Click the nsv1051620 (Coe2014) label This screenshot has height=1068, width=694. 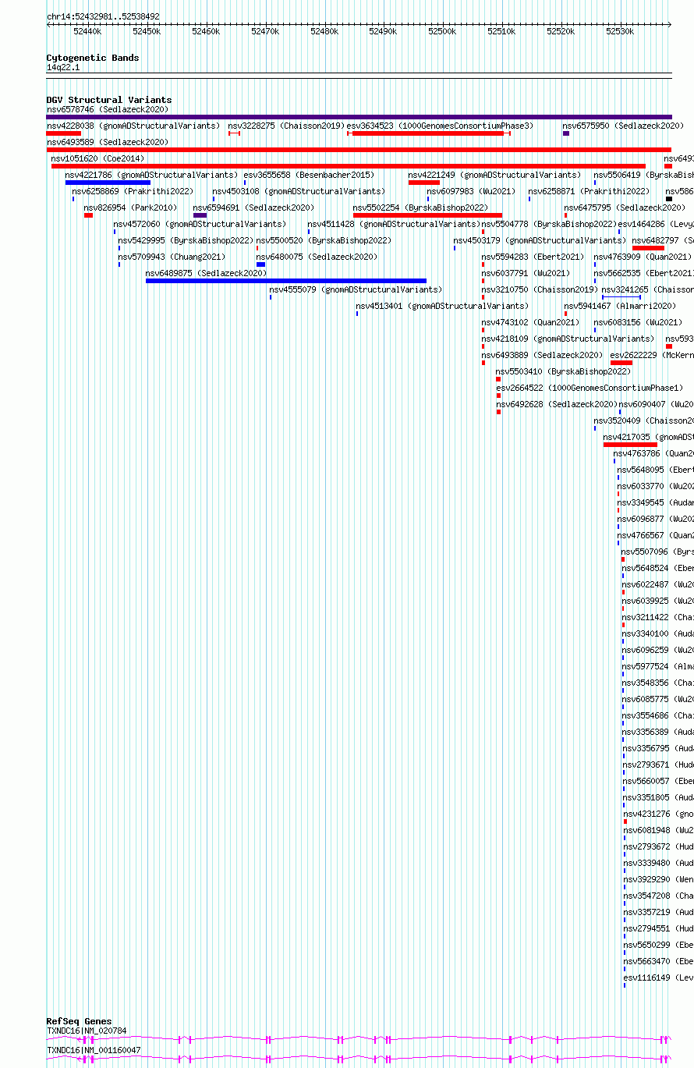pos(97,158)
